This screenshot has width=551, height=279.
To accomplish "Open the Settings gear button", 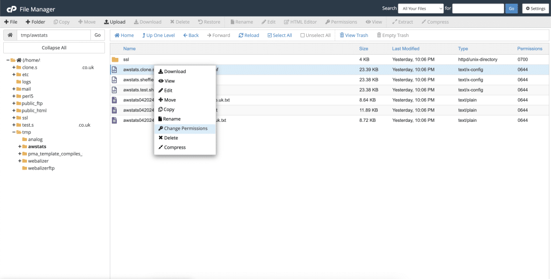I will point(535,9).
